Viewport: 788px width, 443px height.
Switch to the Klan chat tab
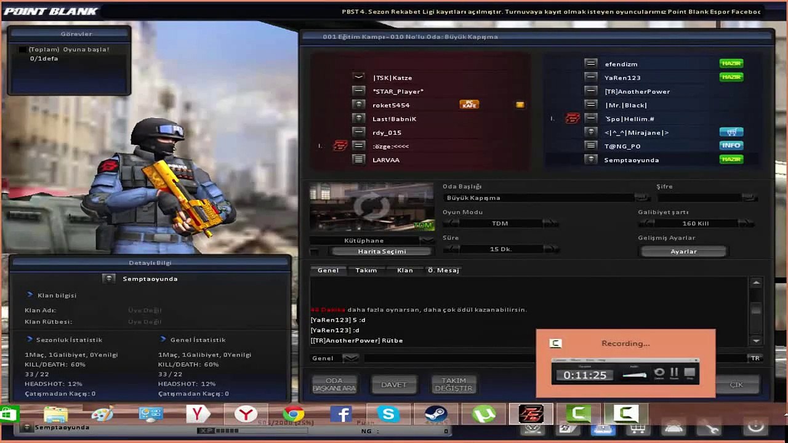(404, 270)
